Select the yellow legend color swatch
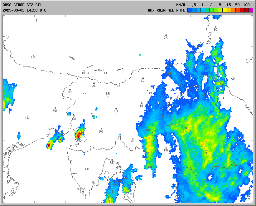The width and height of the screenshot is (256, 206). (x=225, y=10)
